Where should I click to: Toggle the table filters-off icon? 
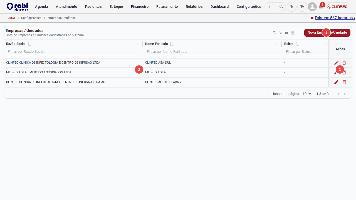[281, 33]
